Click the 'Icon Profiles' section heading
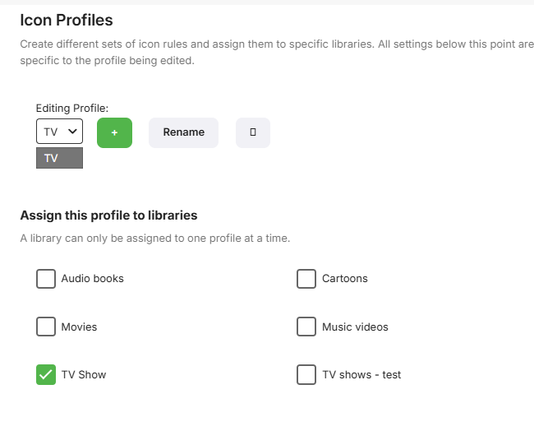Image resolution: width=534 pixels, height=431 pixels. tap(67, 20)
